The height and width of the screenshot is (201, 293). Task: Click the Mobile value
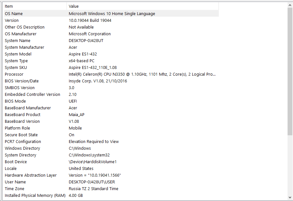[75, 128]
